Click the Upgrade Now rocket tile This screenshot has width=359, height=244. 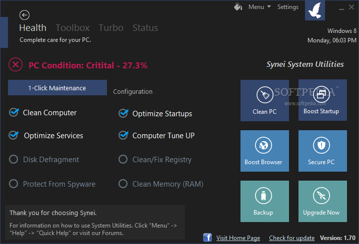(322, 201)
